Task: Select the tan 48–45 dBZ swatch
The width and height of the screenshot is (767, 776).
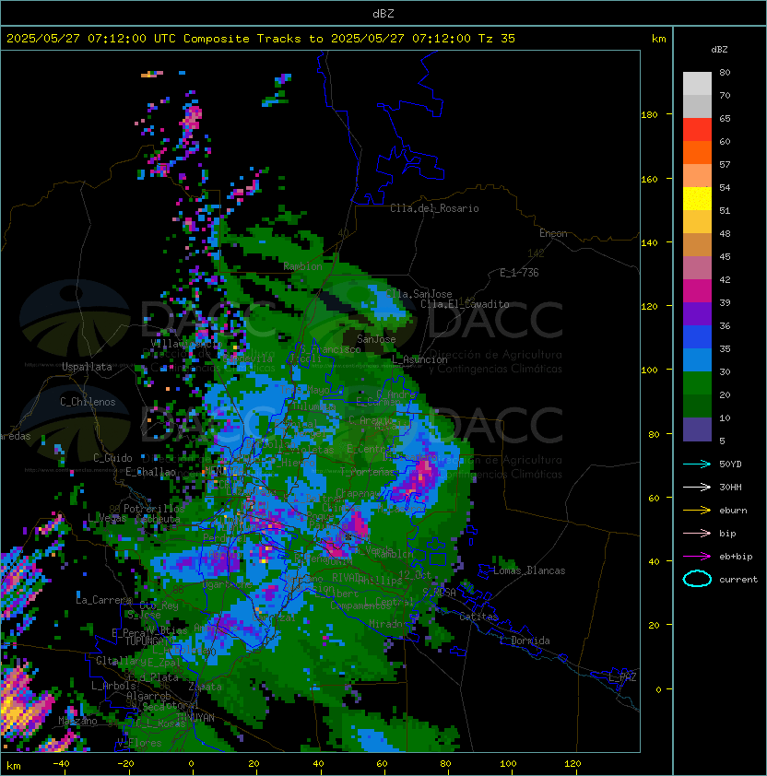Action: pyautogui.click(x=697, y=245)
